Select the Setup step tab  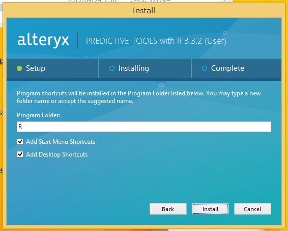pos(52,68)
